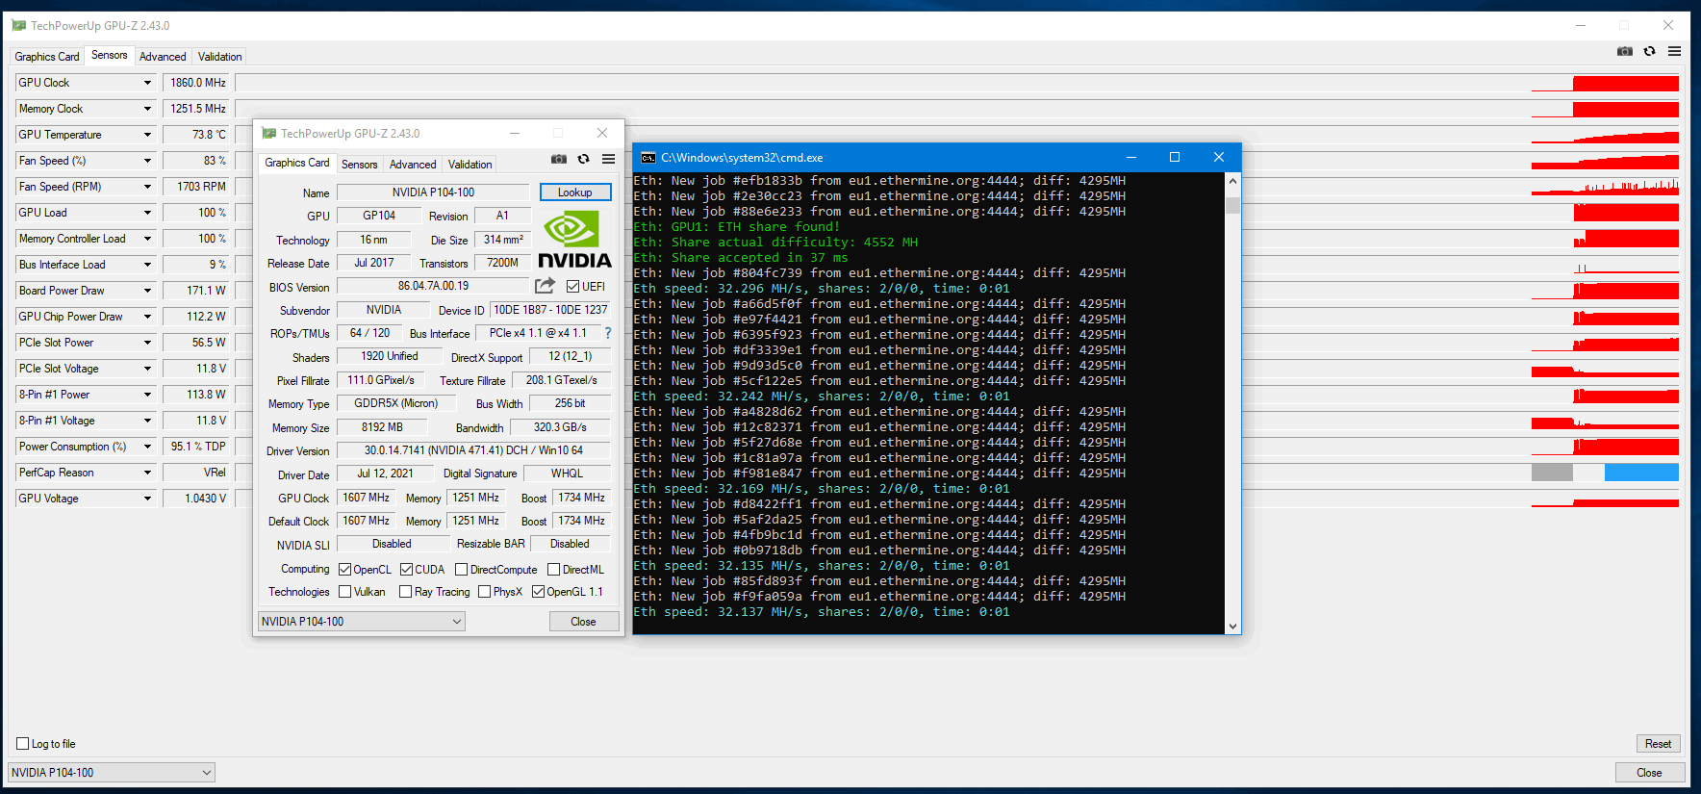1701x794 pixels.
Task: Click GPU-Z icon in front dialog title bar
Action: 269,134
